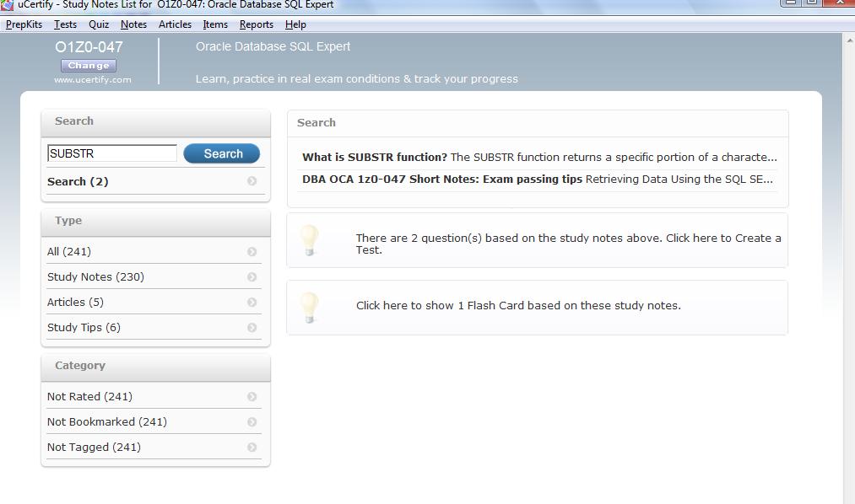Click the Oracle Database SQL Expert title

coord(273,47)
